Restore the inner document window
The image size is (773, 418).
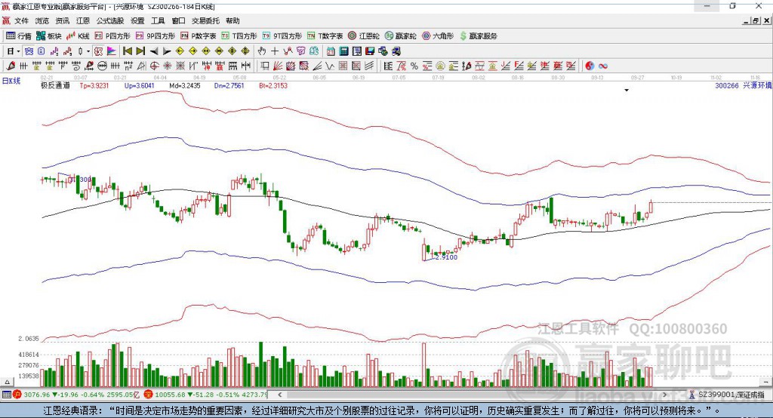(x=756, y=20)
